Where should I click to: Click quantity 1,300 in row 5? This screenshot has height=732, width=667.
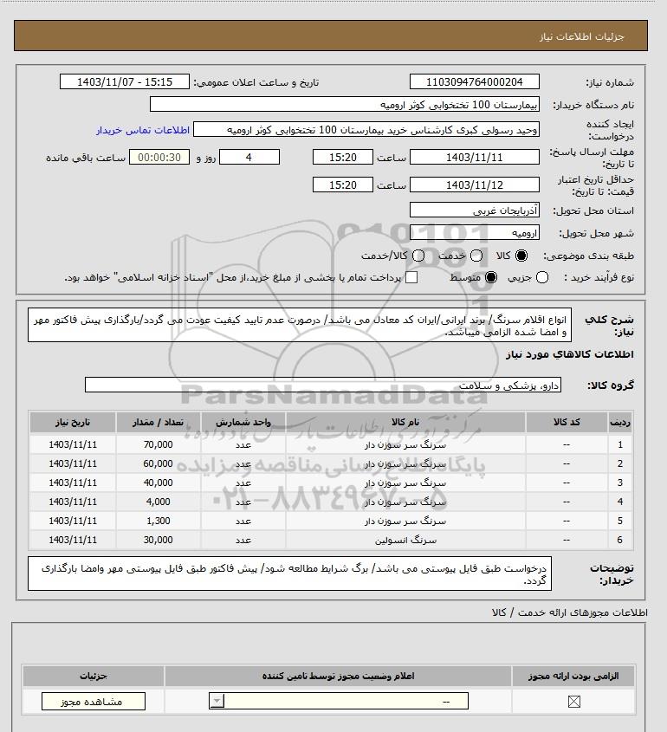point(159,521)
